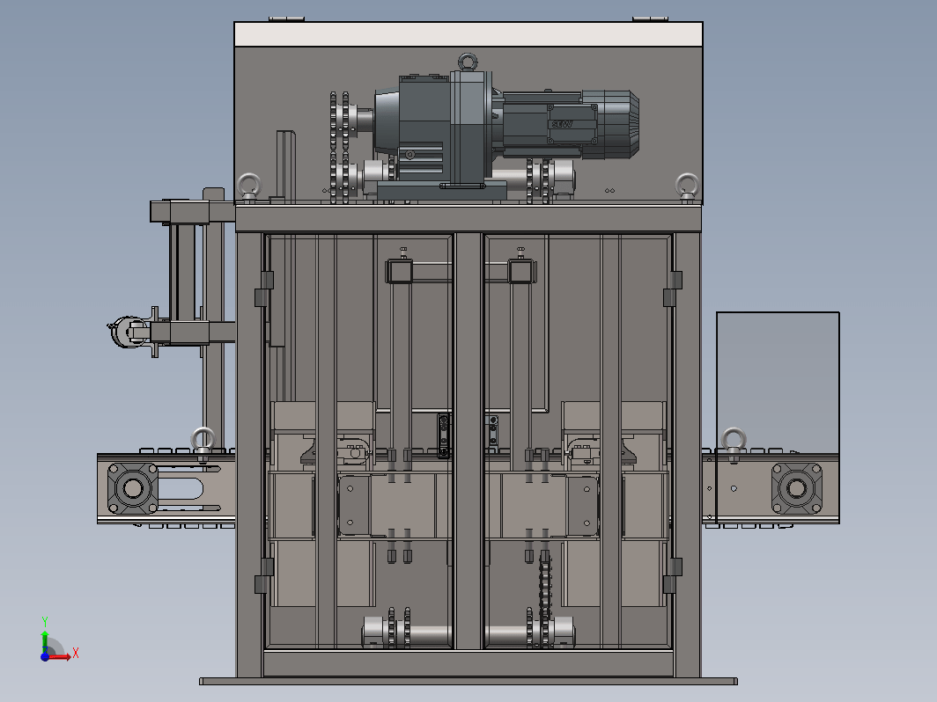Select the base plate under the frame
Image resolution: width=937 pixels, height=702 pixels.
[x=468, y=681]
